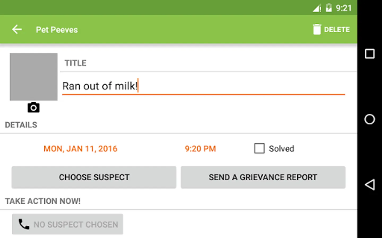Tap the DELETE text in the app bar
382x238 pixels.
[337, 30]
